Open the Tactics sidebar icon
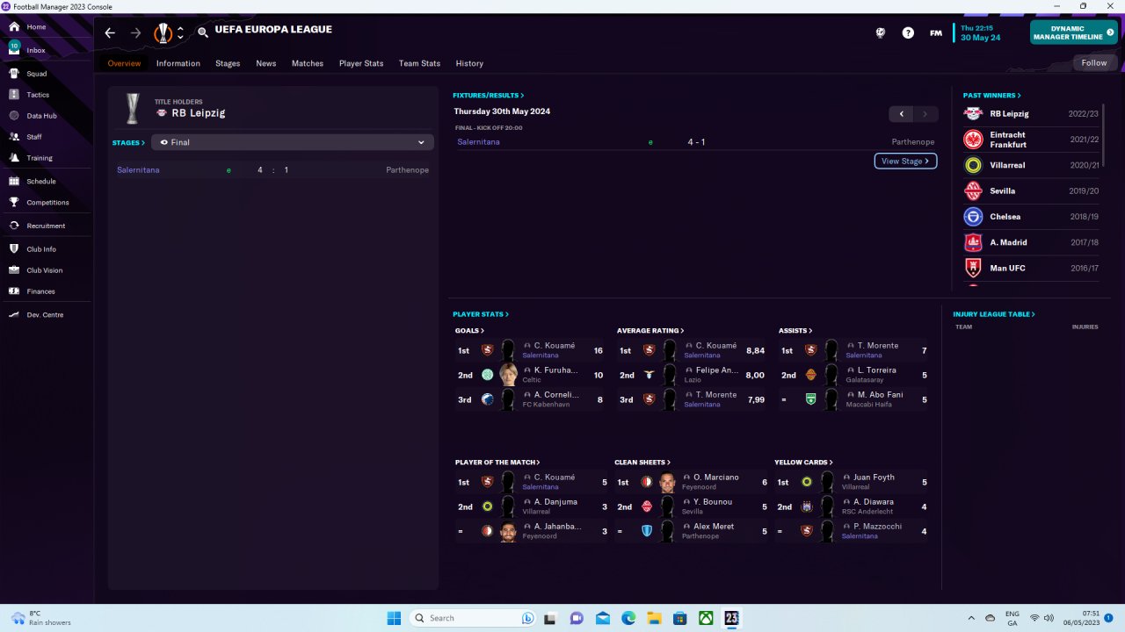Image resolution: width=1125 pixels, height=632 pixels. [14, 95]
